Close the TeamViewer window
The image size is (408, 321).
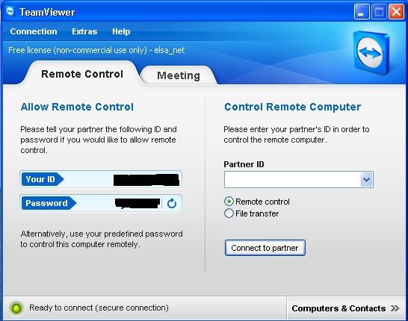396,12
